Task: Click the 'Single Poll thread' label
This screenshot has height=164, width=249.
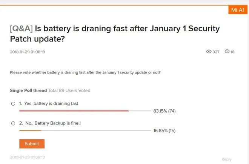Action: 28,90
